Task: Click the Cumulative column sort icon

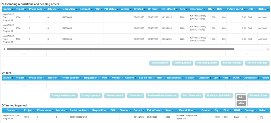Action: (258, 78)
